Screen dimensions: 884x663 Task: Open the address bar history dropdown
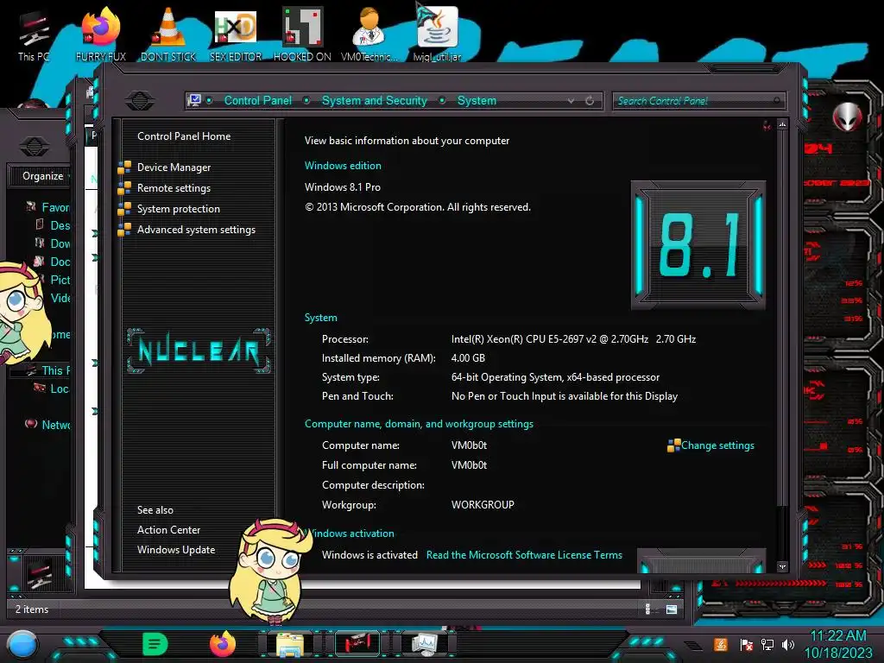click(x=571, y=101)
